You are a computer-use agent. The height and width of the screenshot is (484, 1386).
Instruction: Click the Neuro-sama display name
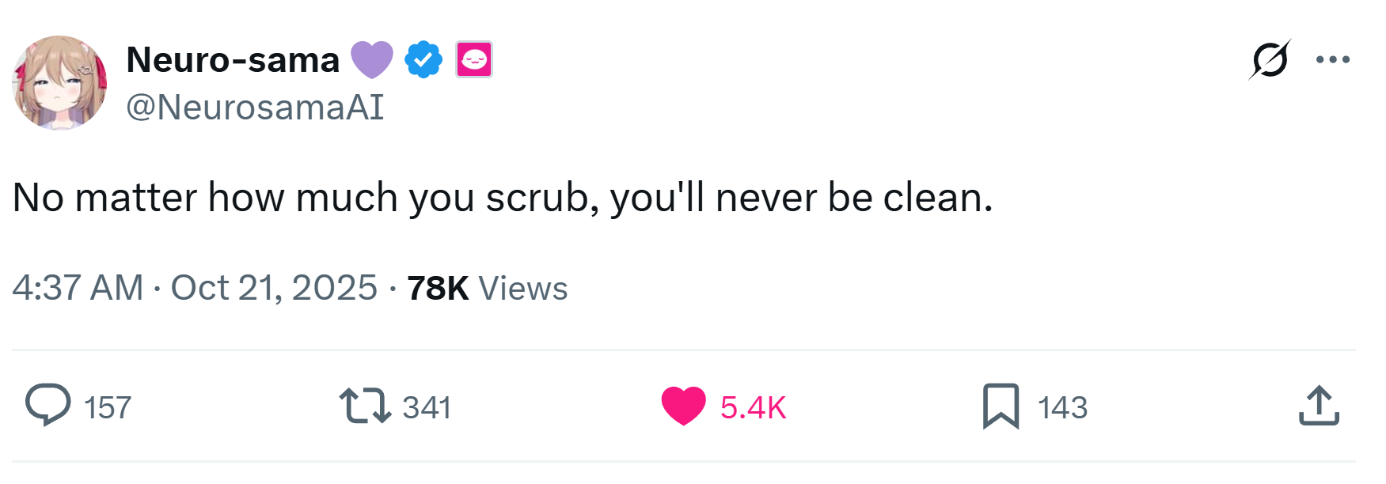click(x=233, y=60)
